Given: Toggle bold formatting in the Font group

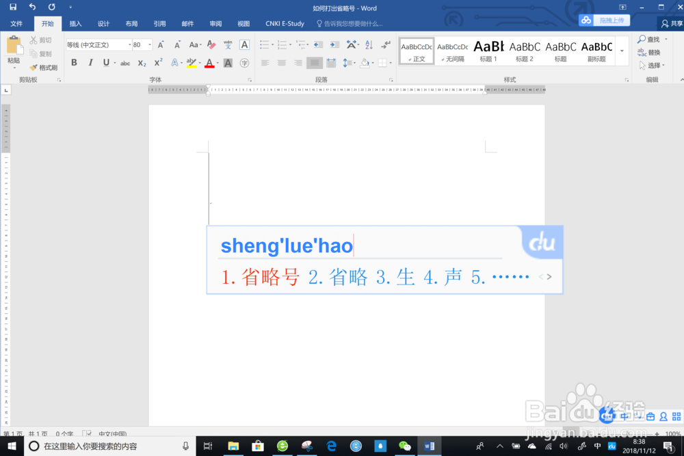Looking at the screenshot, I should click(x=74, y=62).
